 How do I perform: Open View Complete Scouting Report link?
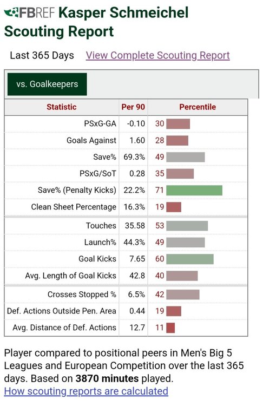coord(158,55)
